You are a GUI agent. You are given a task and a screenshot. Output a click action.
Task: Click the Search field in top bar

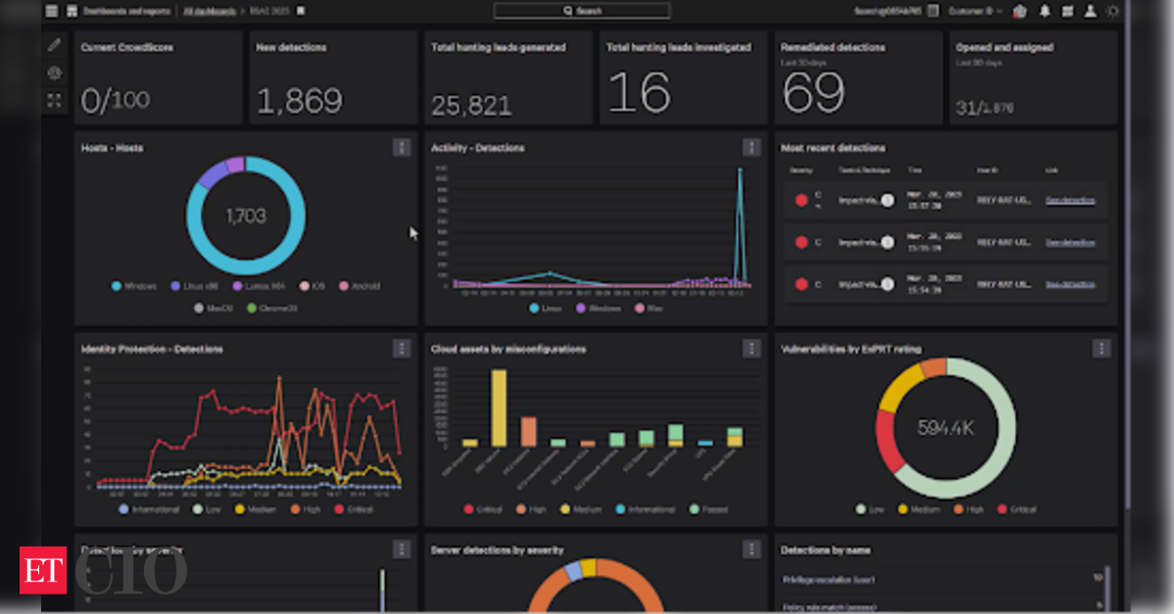tap(582, 11)
